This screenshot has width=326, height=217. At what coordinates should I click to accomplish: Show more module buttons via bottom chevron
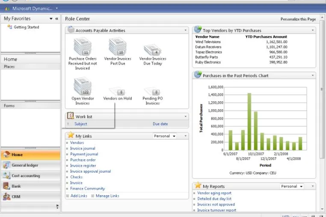coord(57,206)
